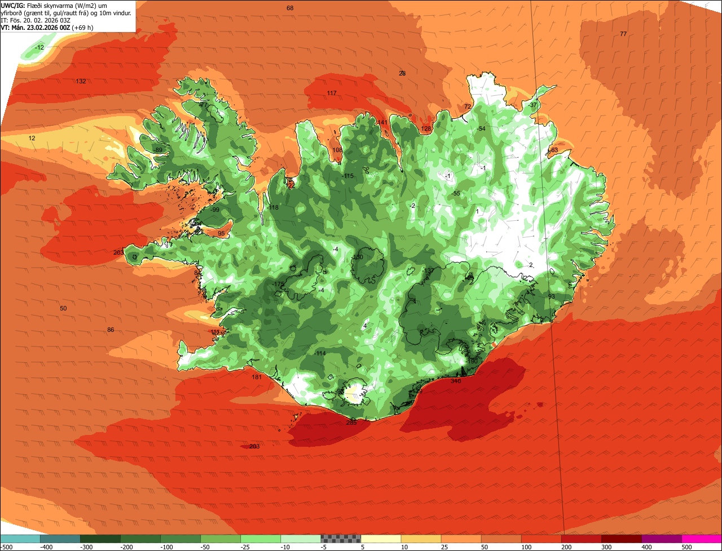Click the map value -54 in the northeast
The image size is (722, 551).
point(481,129)
